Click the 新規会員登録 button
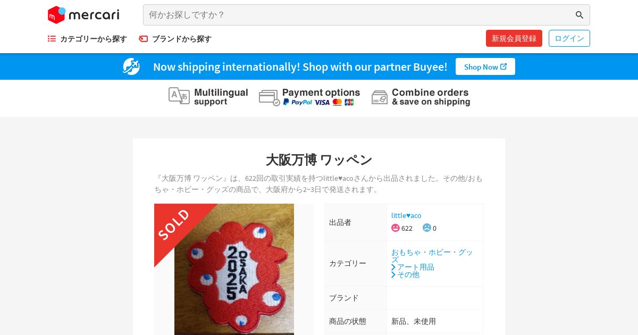638x335 pixels. 514,38
